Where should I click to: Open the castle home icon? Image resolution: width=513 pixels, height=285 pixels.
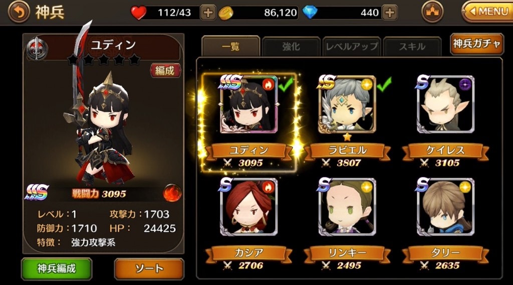coord(432,12)
